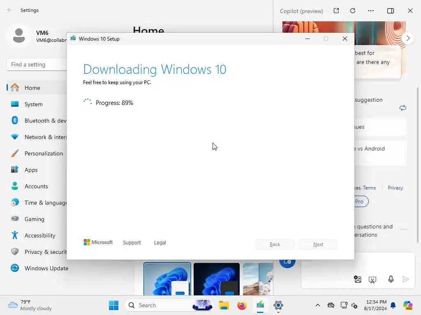Viewport: 421px width, 315px height.
Task: Click Back button in Windows 10 Setup
Action: click(x=275, y=244)
